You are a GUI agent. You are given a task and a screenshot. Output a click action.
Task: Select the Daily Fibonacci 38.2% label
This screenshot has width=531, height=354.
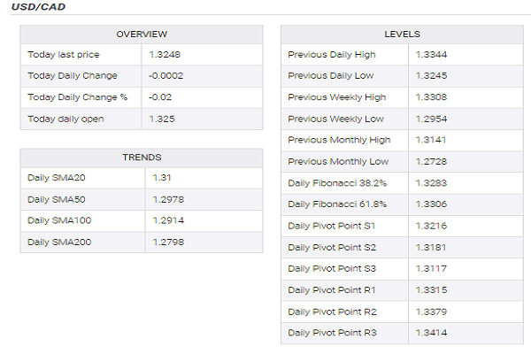point(337,182)
